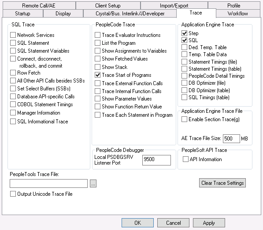This screenshot has height=230, width=263.
Task: Enable List the Program
Action: pos(97,43)
